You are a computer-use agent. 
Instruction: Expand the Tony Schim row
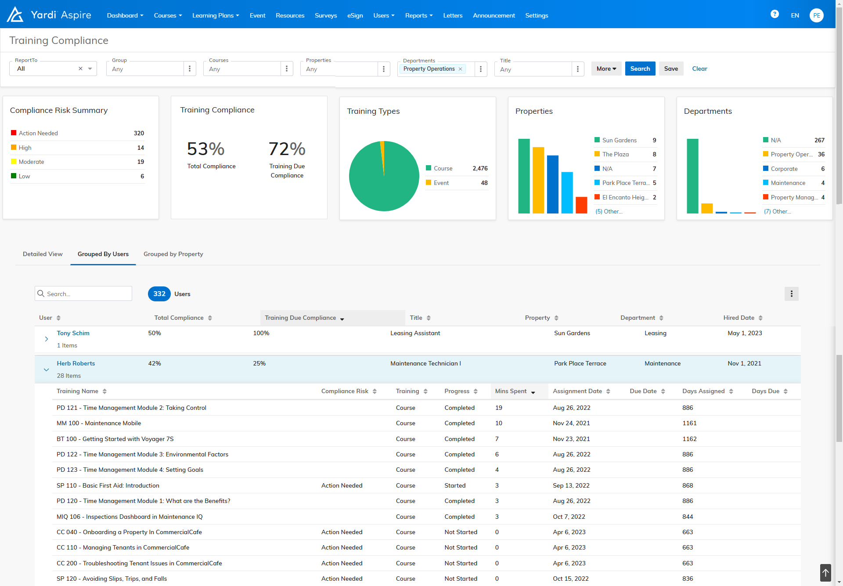(47, 339)
